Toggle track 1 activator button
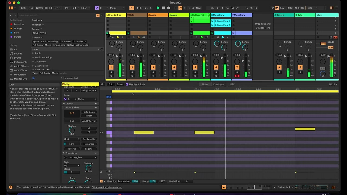Screen dimensions: 347x195 [111, 67]
